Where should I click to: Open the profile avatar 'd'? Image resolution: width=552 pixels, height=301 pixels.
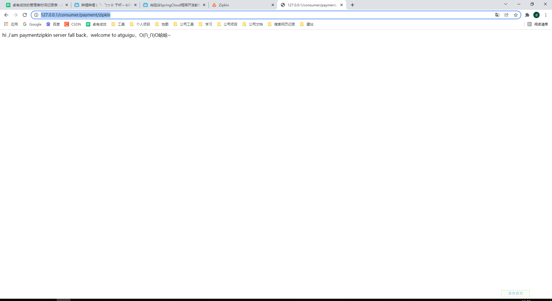pyautogui.click(x=536, y=15)
